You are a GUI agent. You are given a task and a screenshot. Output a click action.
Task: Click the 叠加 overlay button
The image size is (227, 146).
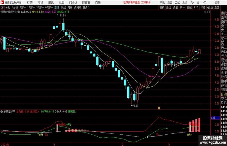[x=169, y=7]
